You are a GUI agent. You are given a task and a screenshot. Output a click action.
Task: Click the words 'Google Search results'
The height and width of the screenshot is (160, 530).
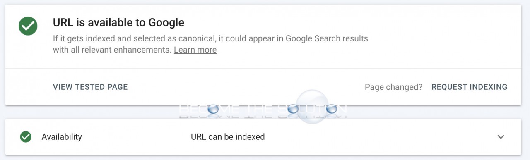pyautogui.click(x=328, y=39)
